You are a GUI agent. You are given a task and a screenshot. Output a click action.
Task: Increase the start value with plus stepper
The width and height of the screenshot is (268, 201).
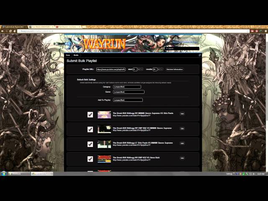click(139, 70)
